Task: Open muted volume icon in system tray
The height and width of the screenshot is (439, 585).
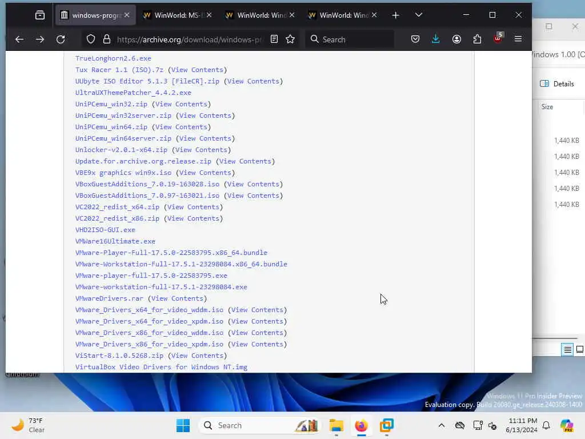Action: point(492,425)
